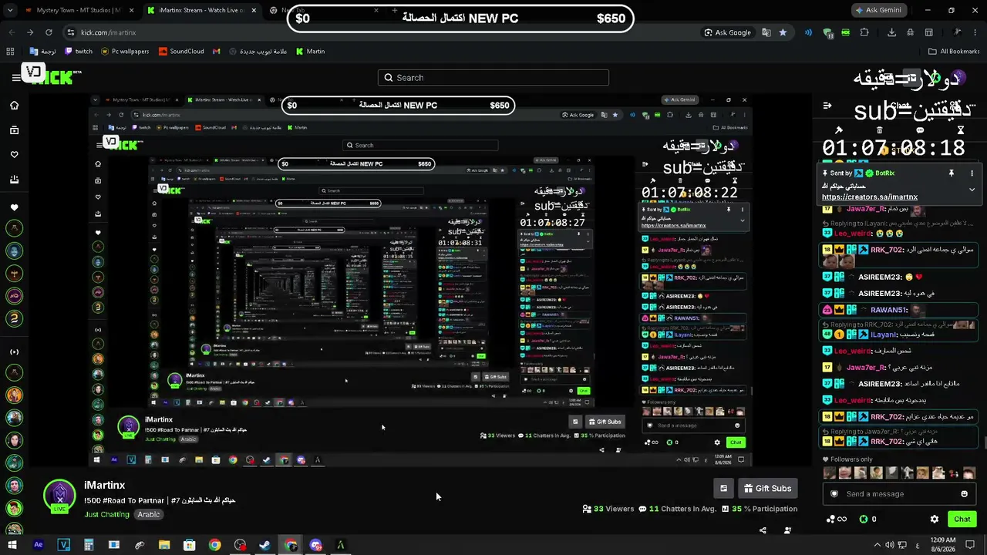The width and height of the screenshot is (987, 555).
Task: Open the emoji picker in chat input
Action: [964, 494]
